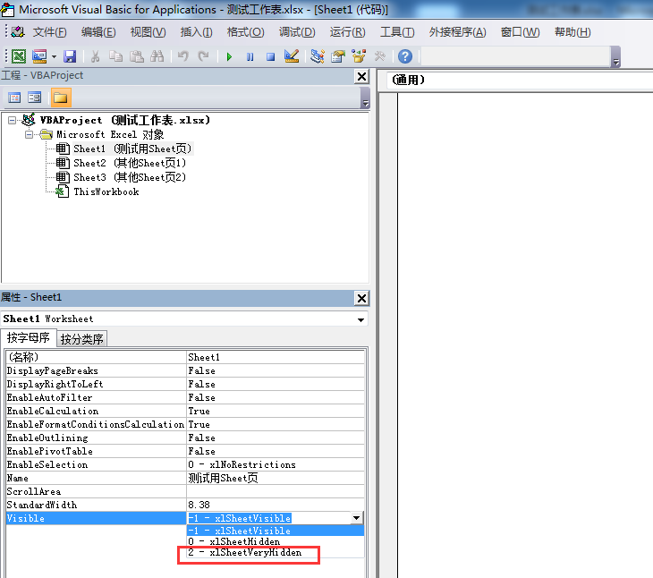This screenshot has height=578, width=653.
Task: Click the Break pause icon
Action: [250, 56]
